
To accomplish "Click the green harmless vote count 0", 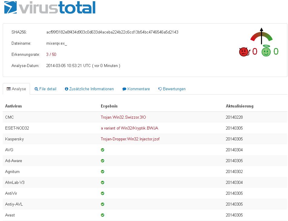I will [276, 52].
